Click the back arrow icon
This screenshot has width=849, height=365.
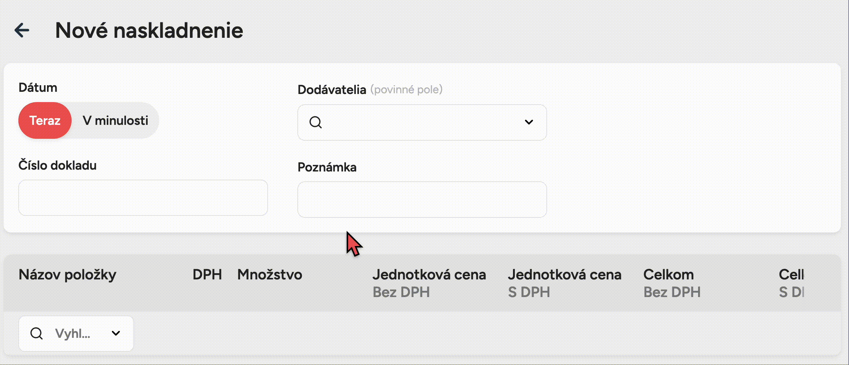click(22, 30)
